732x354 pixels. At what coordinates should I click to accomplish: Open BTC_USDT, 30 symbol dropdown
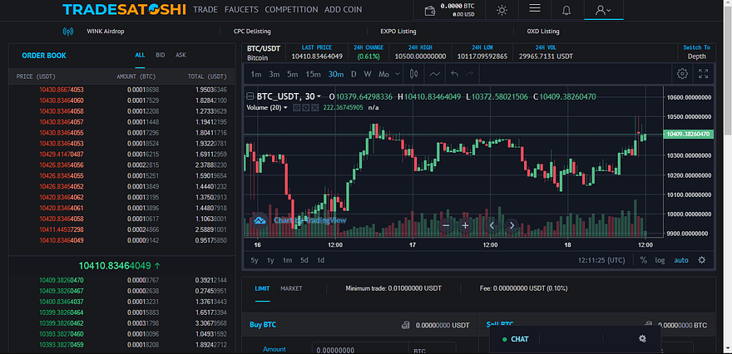coord(289,96)
